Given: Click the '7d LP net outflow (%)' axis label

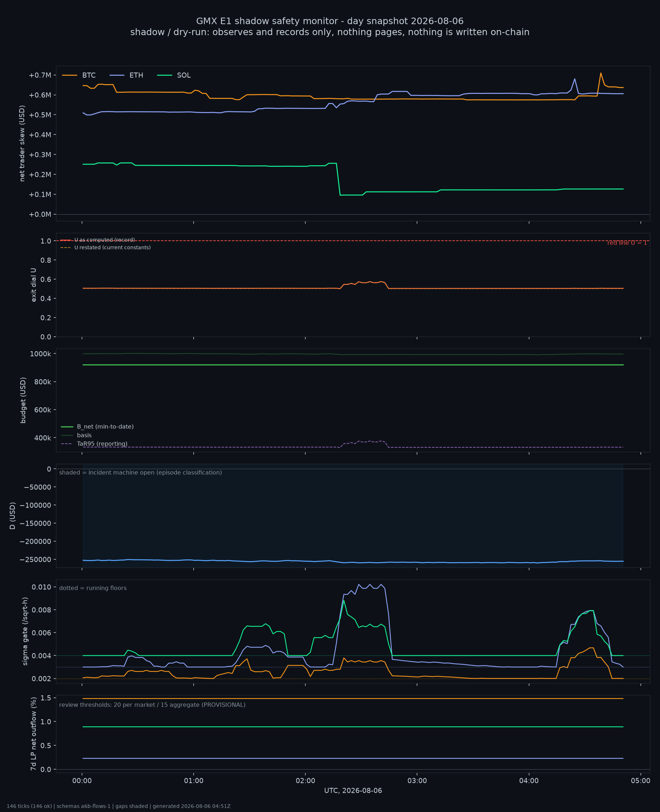Looking at the screenshot, I should coord(34,734).
